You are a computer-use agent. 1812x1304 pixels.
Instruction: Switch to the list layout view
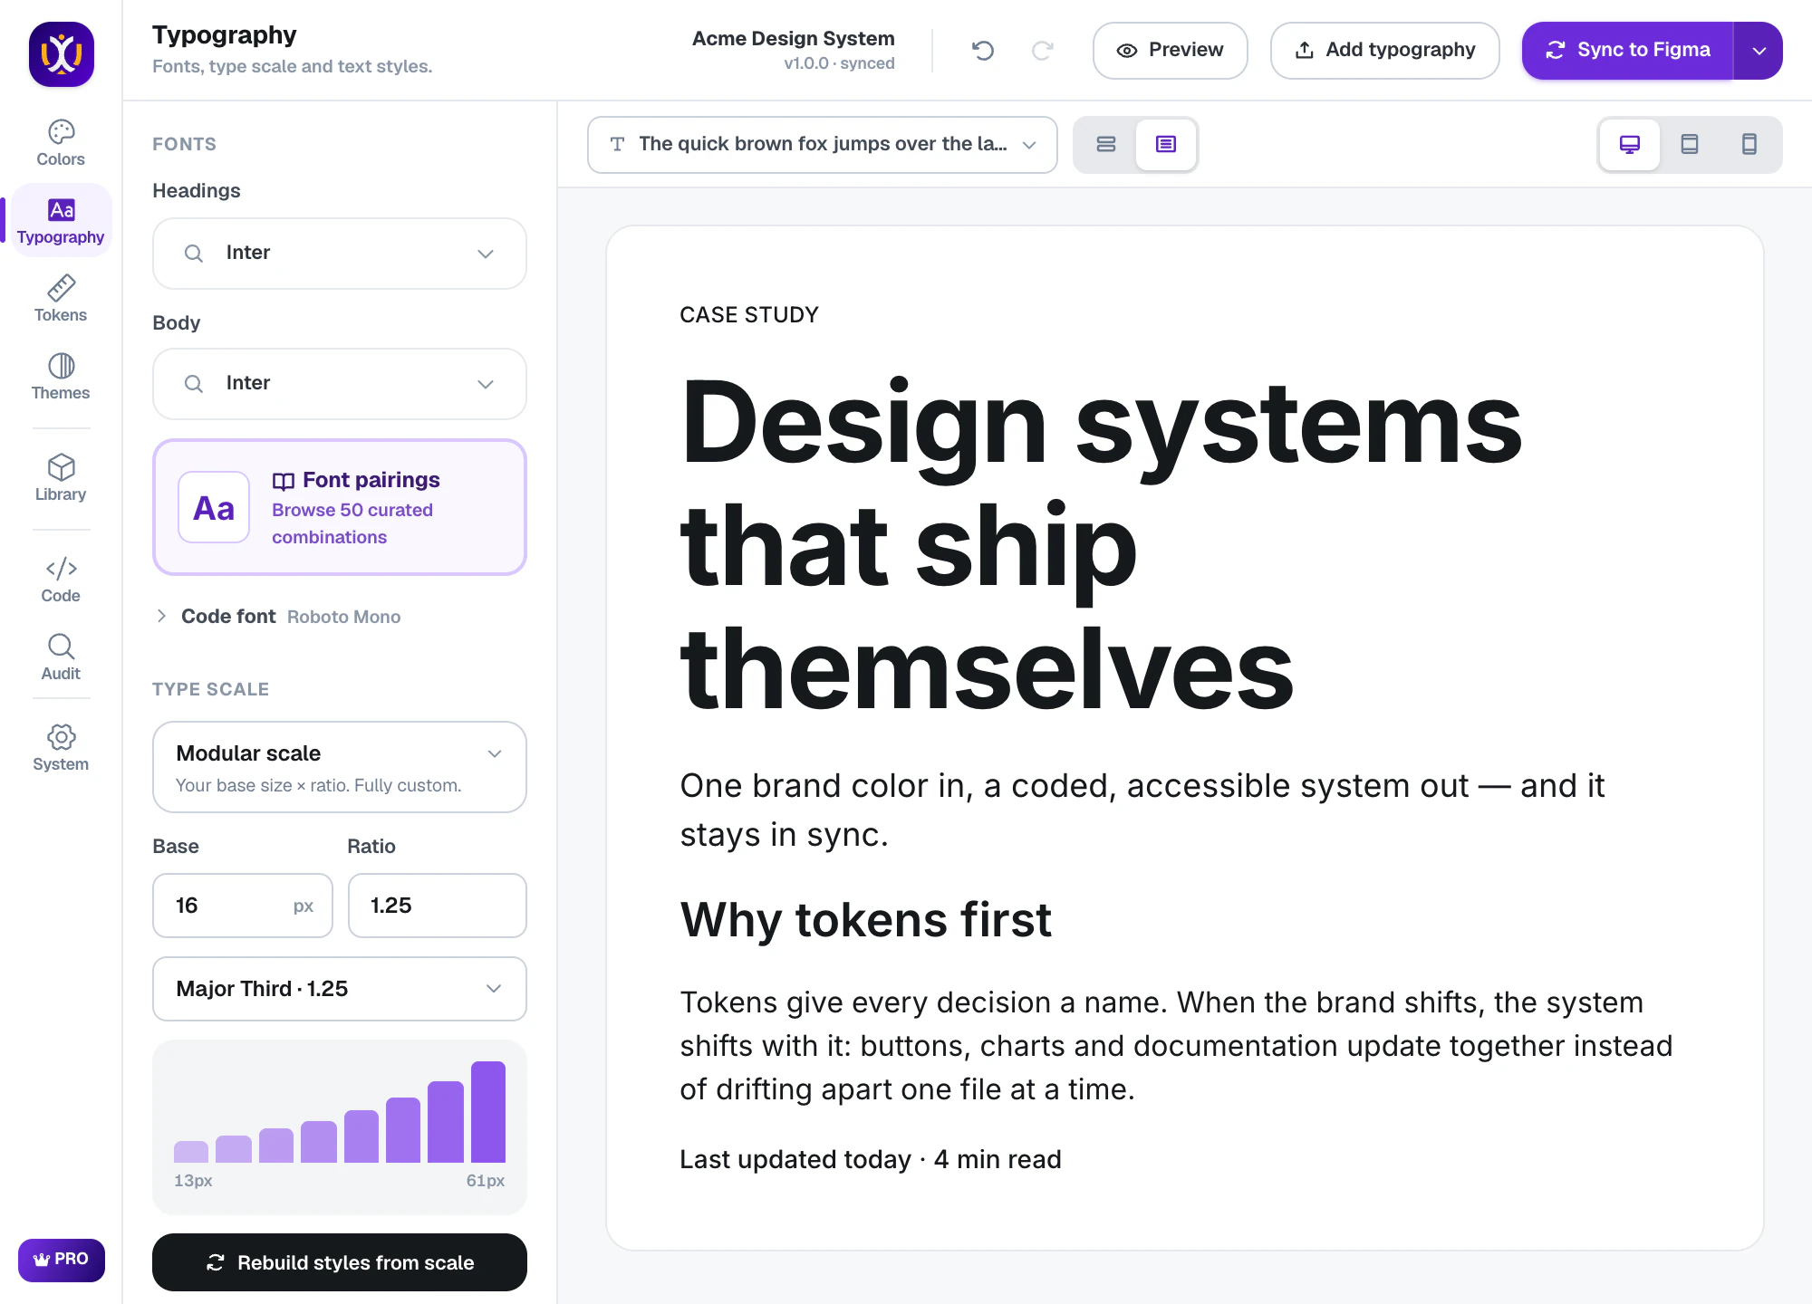click(1106, 145)
